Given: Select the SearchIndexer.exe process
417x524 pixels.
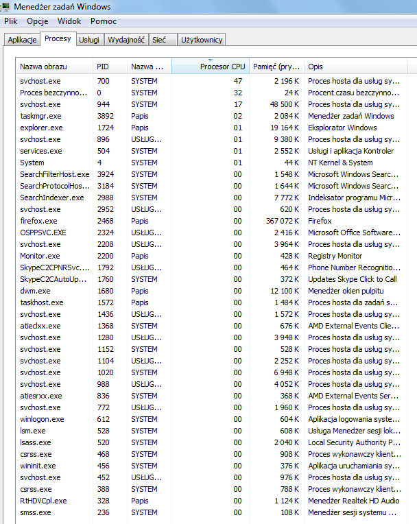Looking at the screenshot, I should click(x=211, y=198).
